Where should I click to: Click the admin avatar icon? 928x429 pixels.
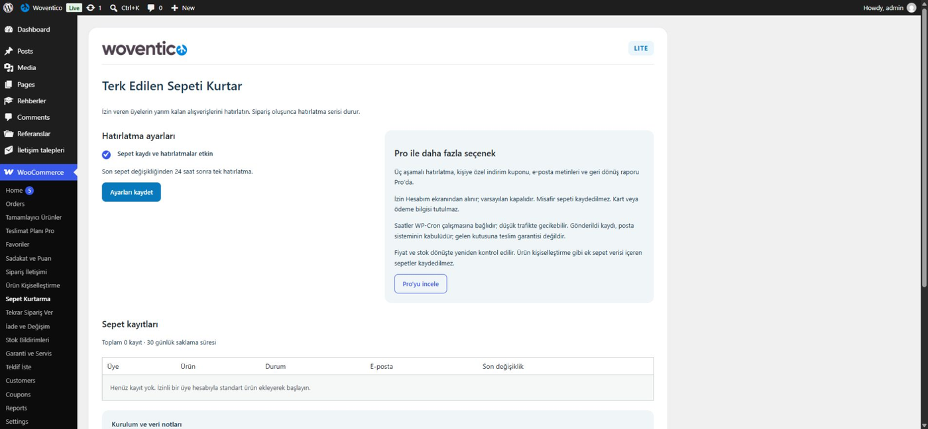pyautogui.click(x=911, y=8)
